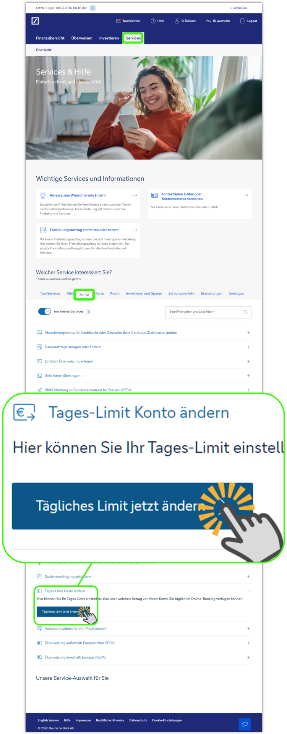287x734 pixels.
Task: Select the Zahlungsverkehr category tab
Action: (181, 294)
